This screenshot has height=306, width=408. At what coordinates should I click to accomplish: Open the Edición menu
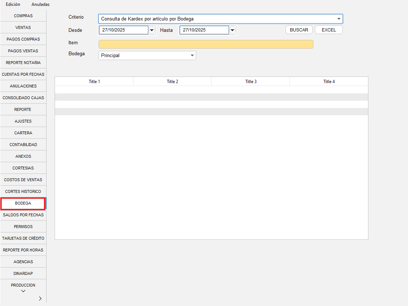click(13, 4)
